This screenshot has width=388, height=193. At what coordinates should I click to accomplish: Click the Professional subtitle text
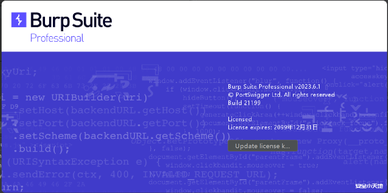point(57,38)
